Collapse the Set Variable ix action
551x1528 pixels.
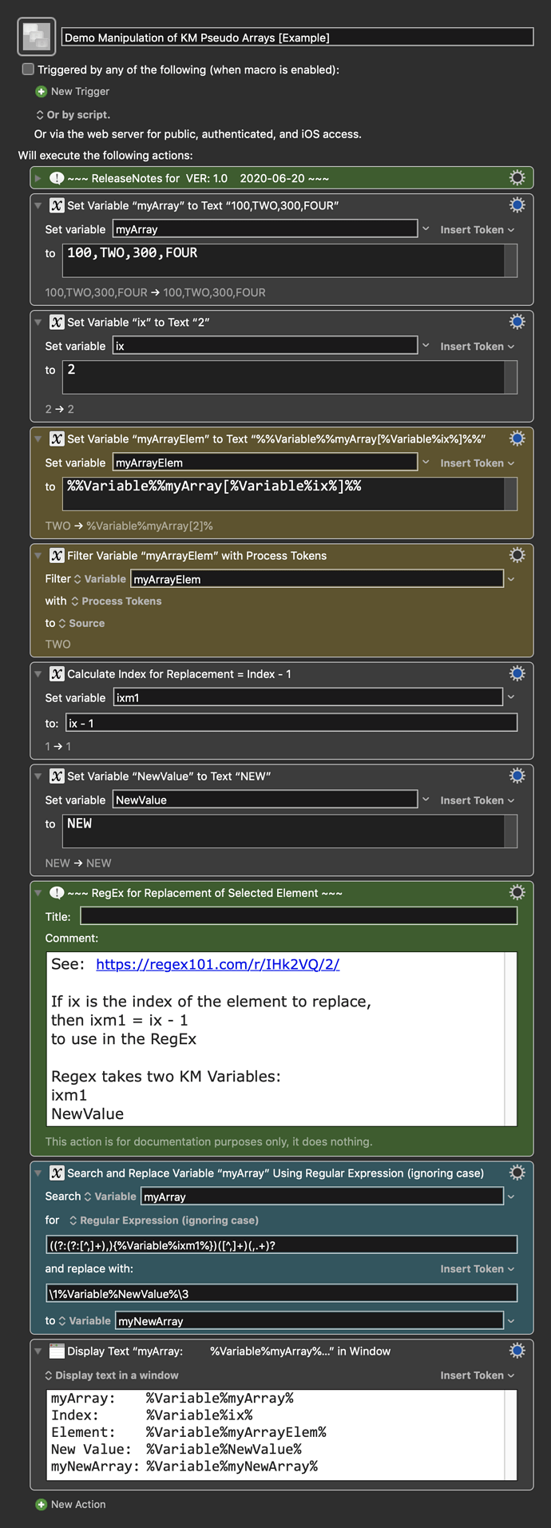[x=38, y=322]
